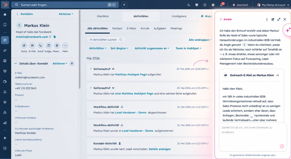
Task: Switch to the Überblick tab
Action: [103, 16]
